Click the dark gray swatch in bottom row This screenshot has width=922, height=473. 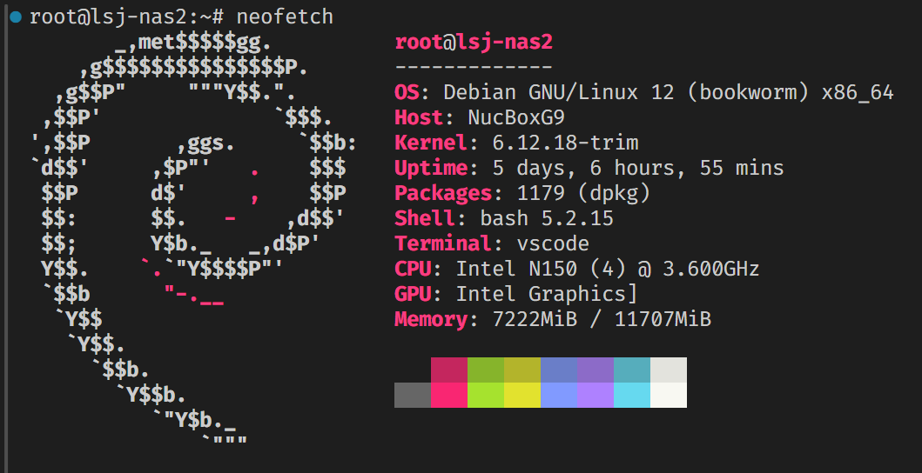413,395
